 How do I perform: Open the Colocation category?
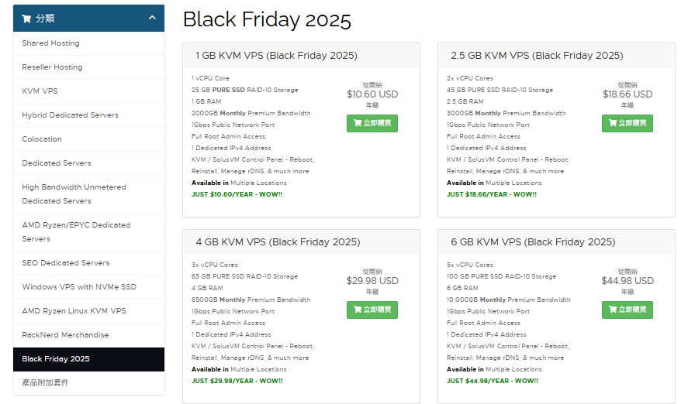pos(42,139)
